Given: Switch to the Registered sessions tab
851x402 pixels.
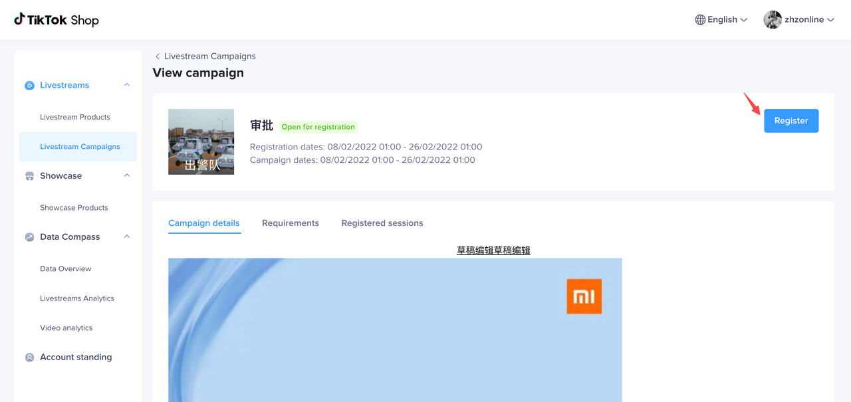Looking at the screenshot, I should pyautogui.click(x=382, y=223).
